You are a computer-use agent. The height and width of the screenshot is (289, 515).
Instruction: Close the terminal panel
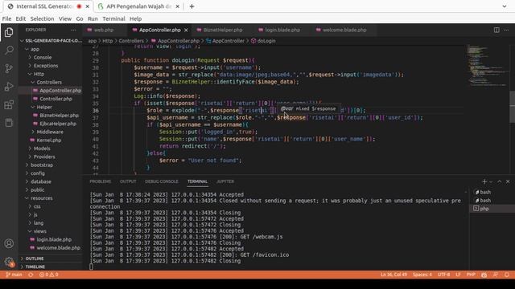(508, 181)
